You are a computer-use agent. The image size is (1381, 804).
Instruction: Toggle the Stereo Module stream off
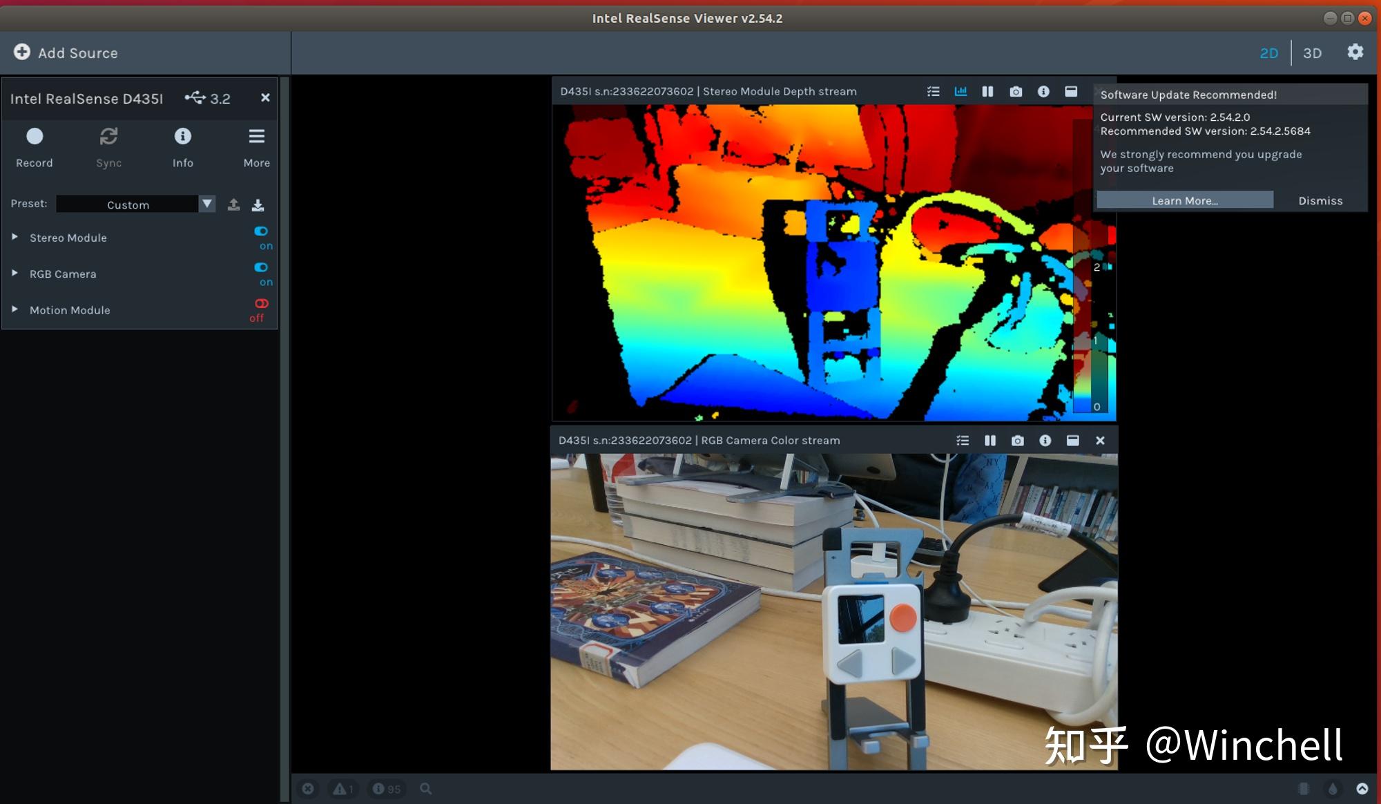pyautogui.click(x=262, y=231)
